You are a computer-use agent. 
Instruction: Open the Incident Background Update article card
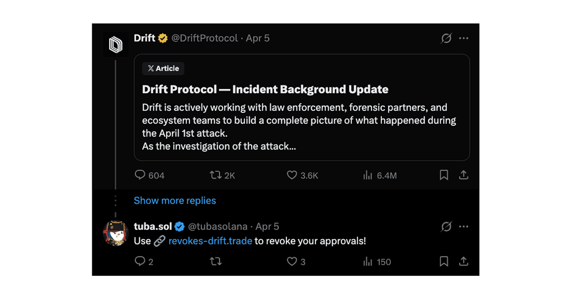(302, 107)
